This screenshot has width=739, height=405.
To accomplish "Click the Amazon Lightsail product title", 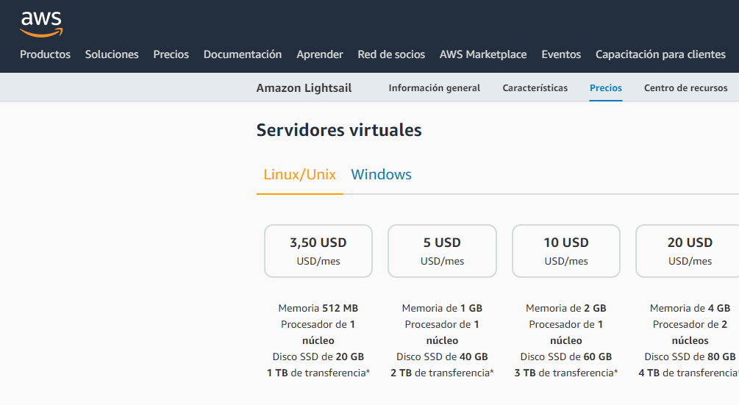I will pyautogui.click(x=304, y=88).
